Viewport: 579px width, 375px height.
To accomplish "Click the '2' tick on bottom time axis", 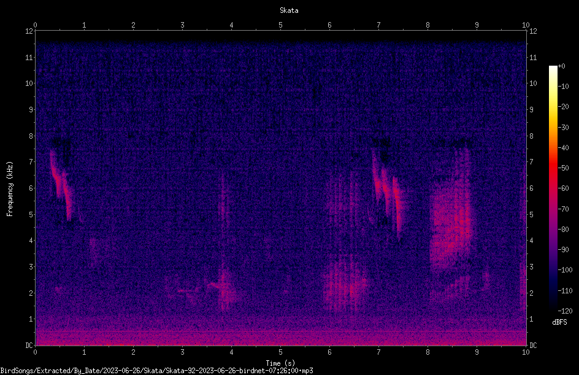I will coord(133,352).
